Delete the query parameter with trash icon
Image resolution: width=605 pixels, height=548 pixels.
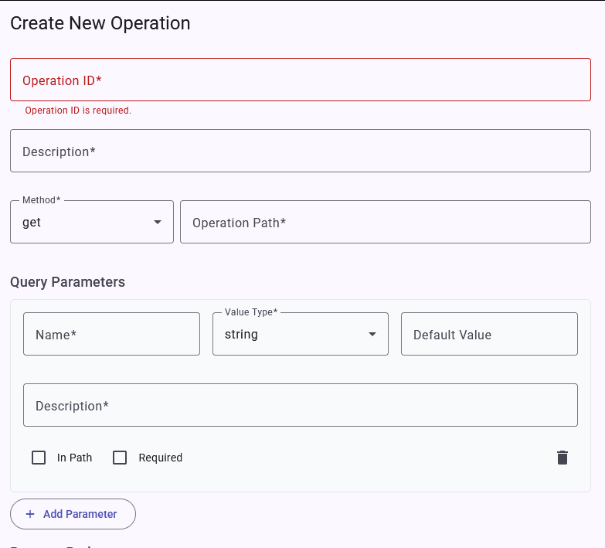(x=563, y=458)
